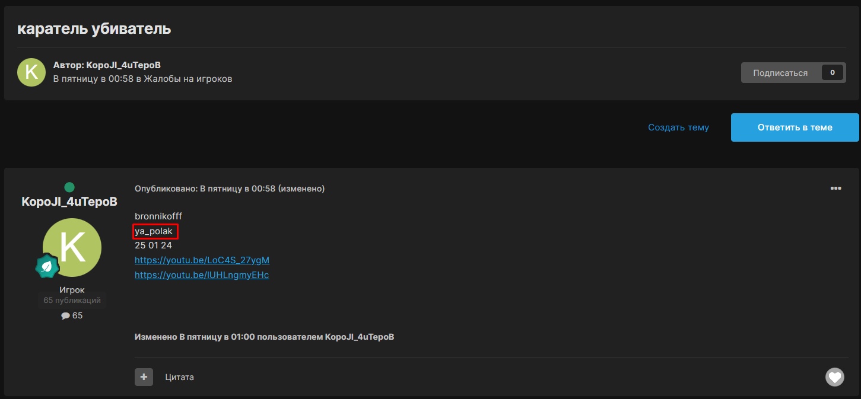Open the large K profile avatar
The height and width of the screenshot is (399, 861).
[72, 247]
